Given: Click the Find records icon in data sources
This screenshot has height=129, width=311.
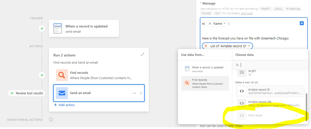Looking at the screenshot, I should tap(187, 83).
